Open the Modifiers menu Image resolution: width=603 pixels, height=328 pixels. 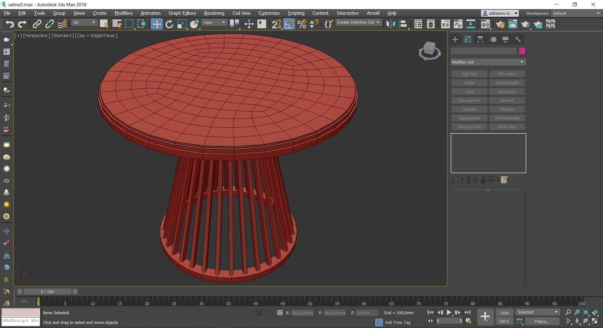123,13
